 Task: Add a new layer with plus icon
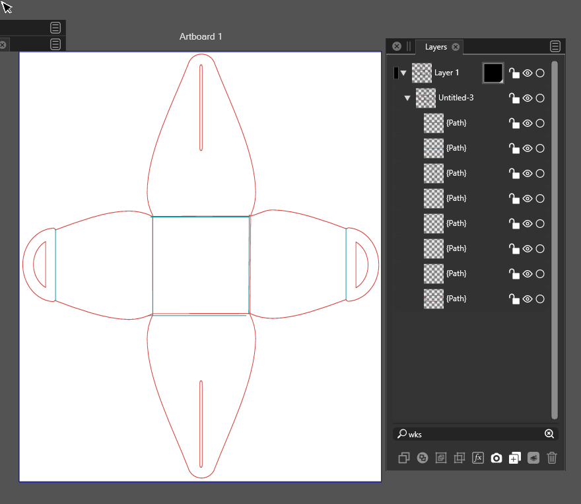(515, 458)
